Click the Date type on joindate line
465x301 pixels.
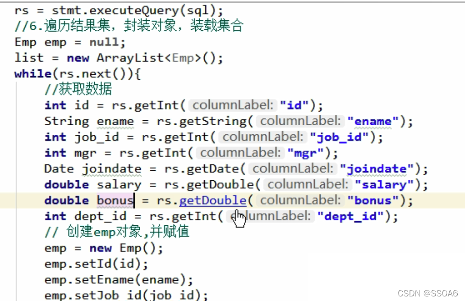point(59,169)
